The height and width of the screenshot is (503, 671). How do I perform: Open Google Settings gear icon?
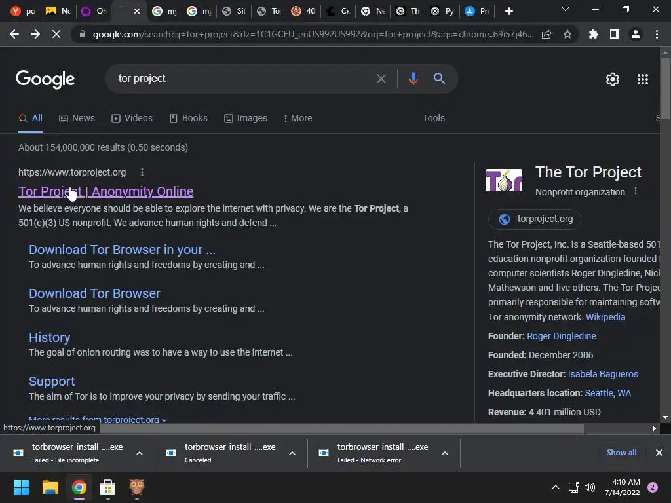coord(613,79)
